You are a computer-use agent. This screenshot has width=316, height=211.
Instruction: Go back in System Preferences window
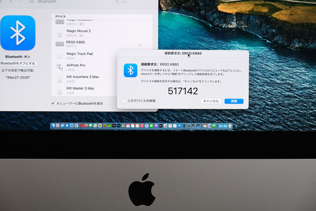click(x=11, y=2)
